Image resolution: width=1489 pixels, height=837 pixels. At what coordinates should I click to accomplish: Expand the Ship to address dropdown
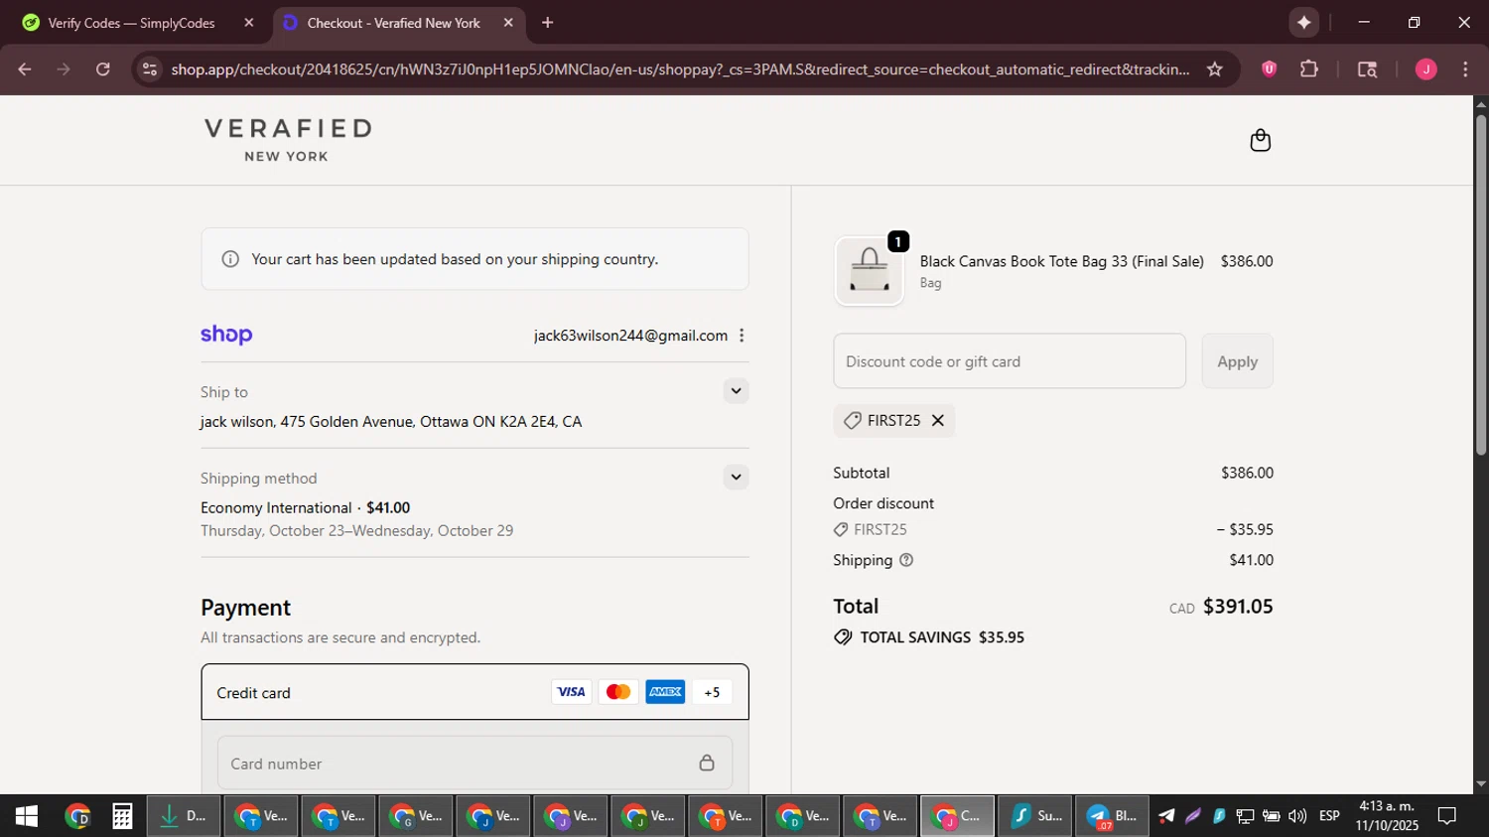pyautogui.click(x=736, y=391)
